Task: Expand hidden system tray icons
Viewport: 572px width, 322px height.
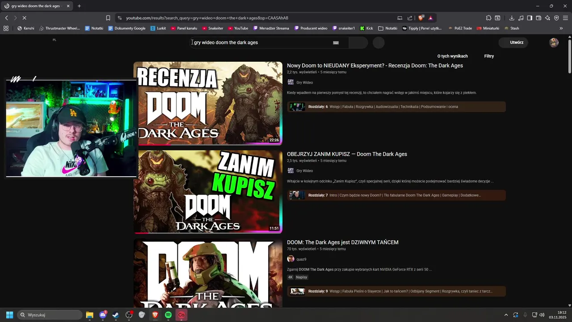Action: pyautogui.click(x=506, y=315)
